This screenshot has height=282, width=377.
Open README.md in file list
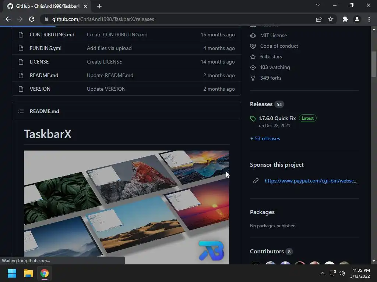point(44,75)
